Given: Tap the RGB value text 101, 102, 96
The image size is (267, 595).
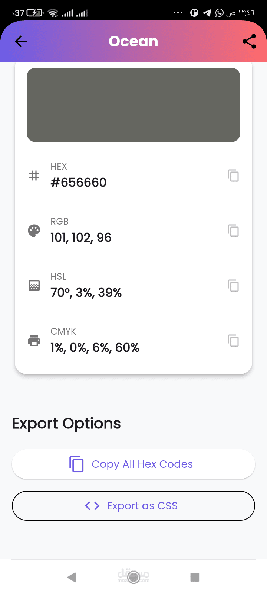Looking at the screenshot, I should [x=81, y=238].
